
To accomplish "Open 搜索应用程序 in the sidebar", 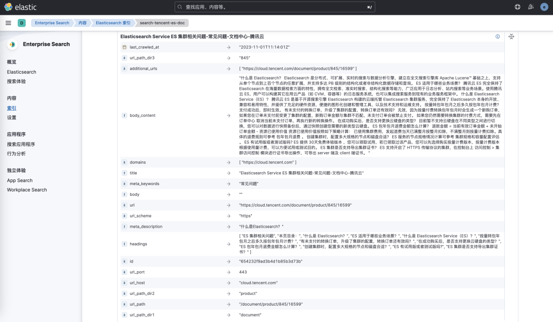I will [x=21, y=145].
